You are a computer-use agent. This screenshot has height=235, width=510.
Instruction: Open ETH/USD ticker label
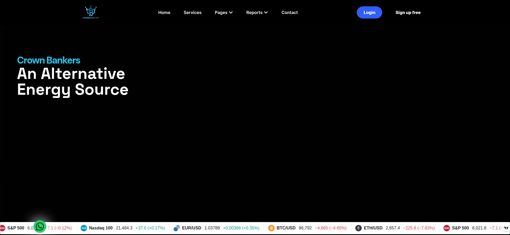click(x=373, y=228)
